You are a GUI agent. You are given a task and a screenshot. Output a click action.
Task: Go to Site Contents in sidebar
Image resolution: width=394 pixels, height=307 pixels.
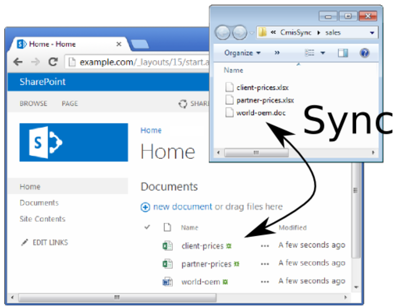pyautogui.click(x=42, y=219)
